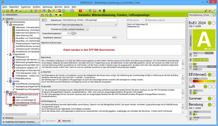Select the green circle beside EEWärmeG
Image resolution: width=218 pixels, height=126 pixels.
210,75
